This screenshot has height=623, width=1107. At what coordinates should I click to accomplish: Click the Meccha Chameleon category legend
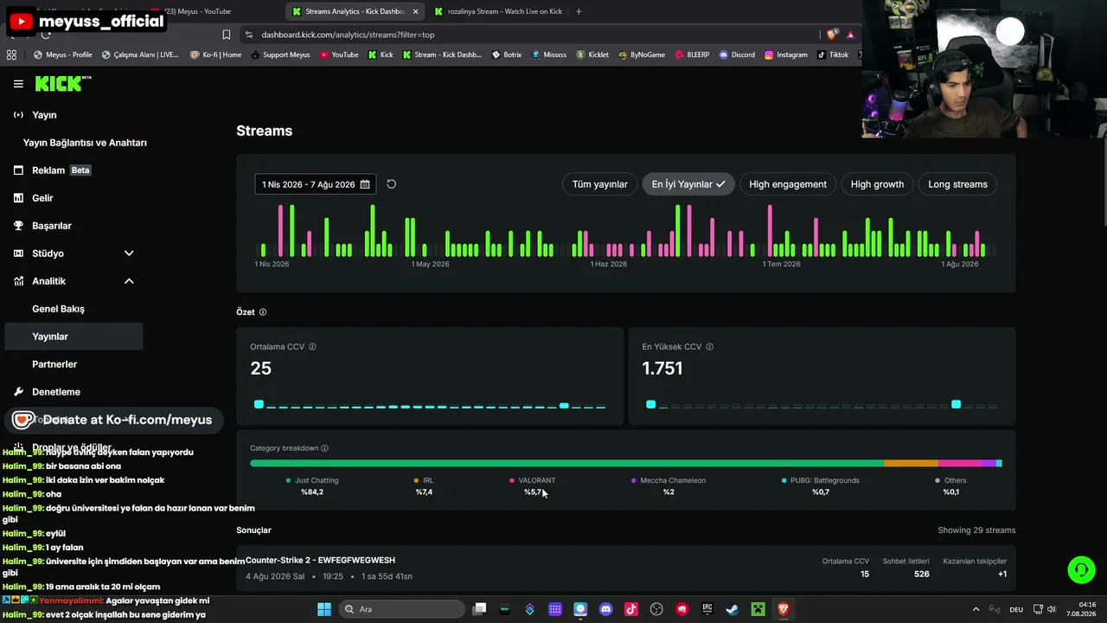coord(669,485)
